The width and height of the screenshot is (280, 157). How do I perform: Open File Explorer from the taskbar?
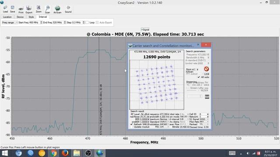click(77, 153)
